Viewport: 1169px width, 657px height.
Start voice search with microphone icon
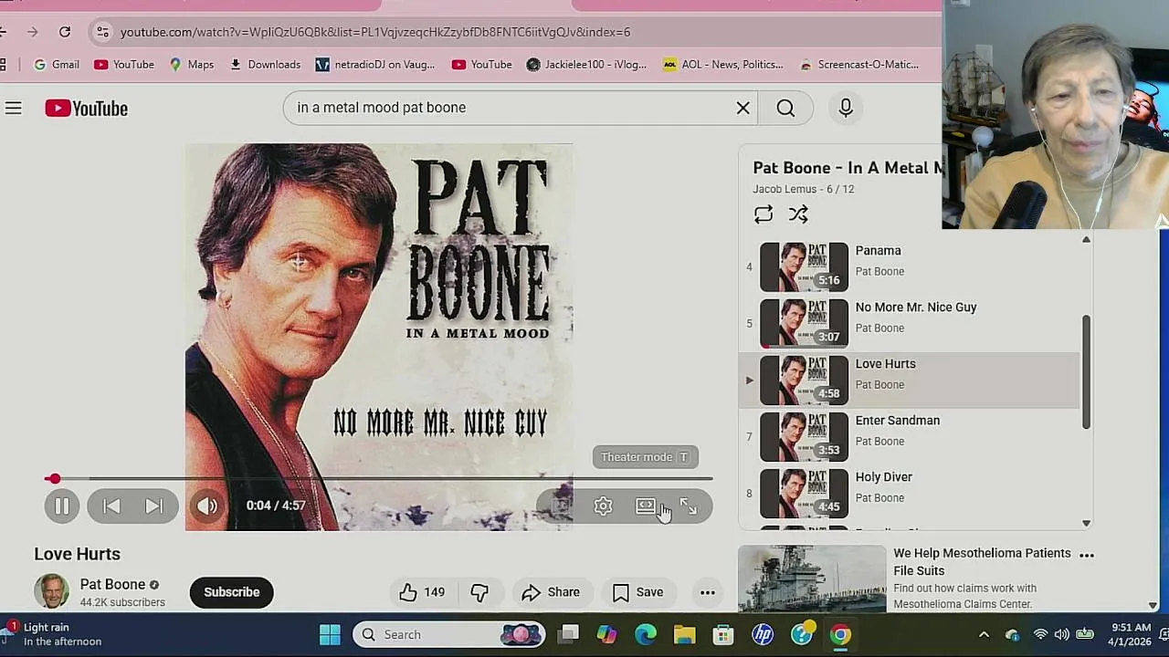coord(846,108)
